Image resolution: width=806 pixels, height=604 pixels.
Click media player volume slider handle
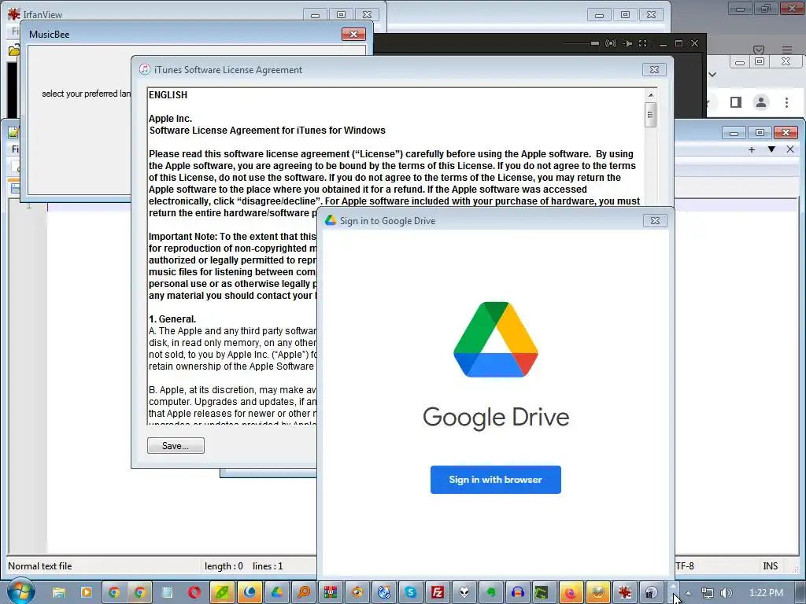coord(595,44)
